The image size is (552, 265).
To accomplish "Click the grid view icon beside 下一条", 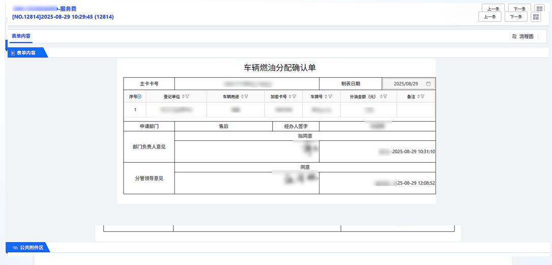I will pos(536,17).
